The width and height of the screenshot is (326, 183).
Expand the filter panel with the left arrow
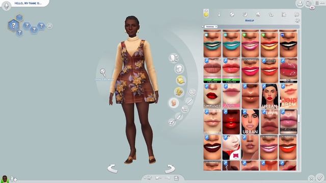pos(203,26)
